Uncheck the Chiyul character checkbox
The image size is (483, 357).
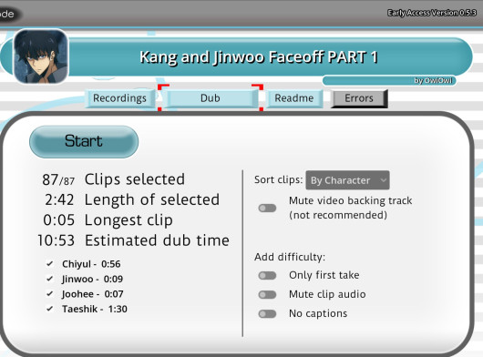pos(49,264)
